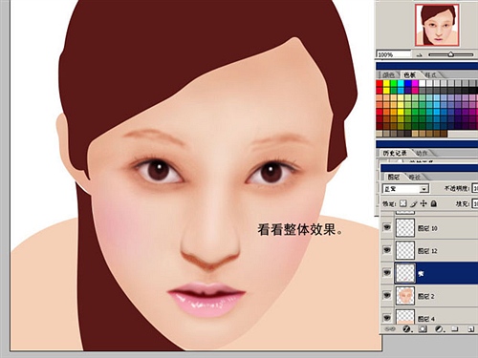
Task: Pick the cyan swatch in top row
Action: pyautogui.click(x=401, y=83)
